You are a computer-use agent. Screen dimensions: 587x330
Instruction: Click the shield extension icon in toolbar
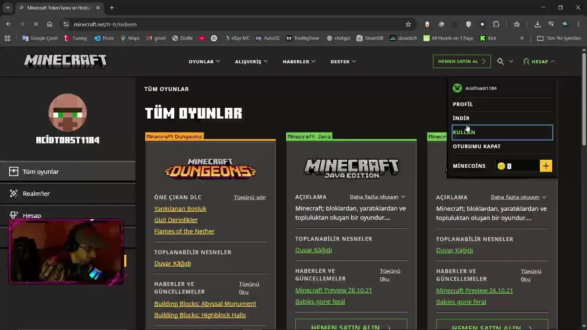tap(468, 24)
